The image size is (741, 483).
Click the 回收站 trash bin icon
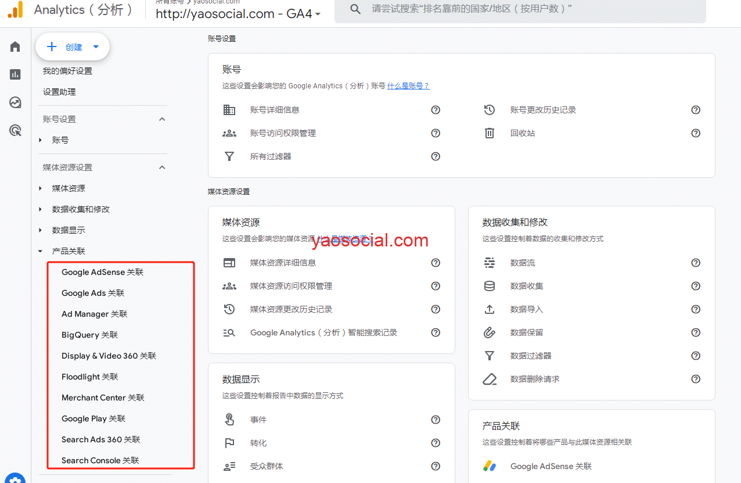click(x=490, y=133)
